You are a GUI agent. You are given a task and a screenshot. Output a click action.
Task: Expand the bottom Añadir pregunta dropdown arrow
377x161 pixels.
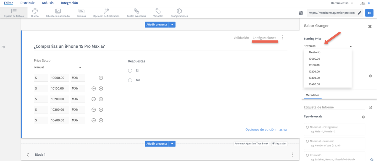172,144
